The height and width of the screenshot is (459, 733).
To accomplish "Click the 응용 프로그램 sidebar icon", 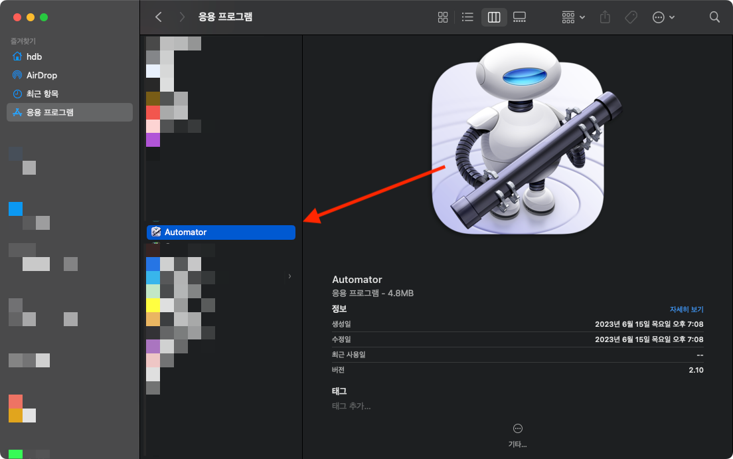I will tap(17, 112).
